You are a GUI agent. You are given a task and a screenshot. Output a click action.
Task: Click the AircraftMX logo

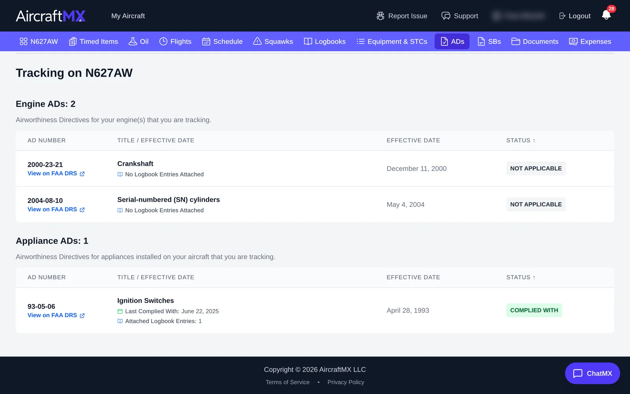[51, 16]
